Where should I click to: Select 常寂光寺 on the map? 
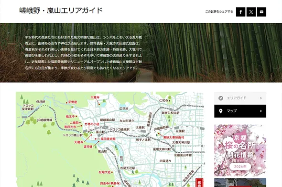[70, 127]
